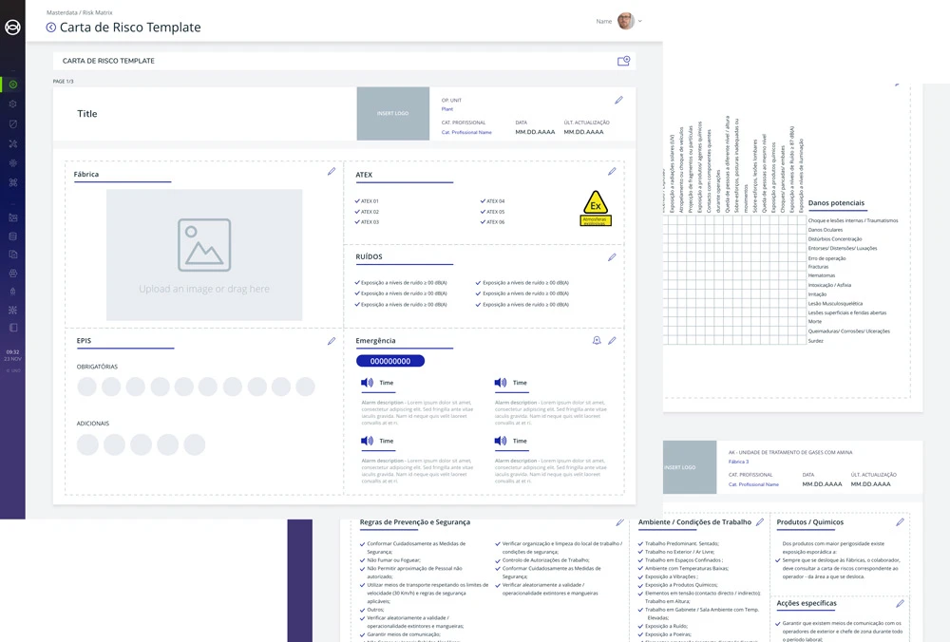Image resolution: width=950 pixels, height=642 pixels.
Task: Click the Upload an image area
Action: tap(204, 255)
